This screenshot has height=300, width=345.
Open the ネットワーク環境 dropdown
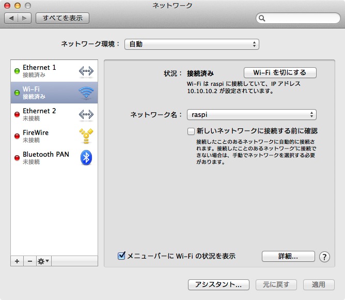(x=192, y=44)
